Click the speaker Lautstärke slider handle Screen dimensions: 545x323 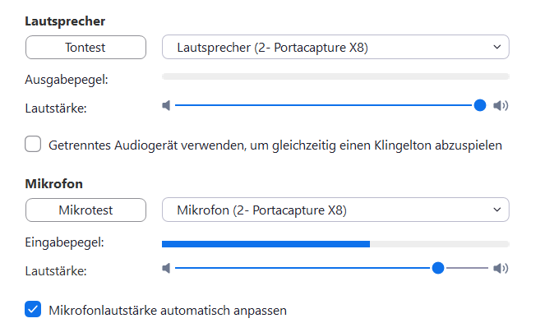(x=480, y=105)
